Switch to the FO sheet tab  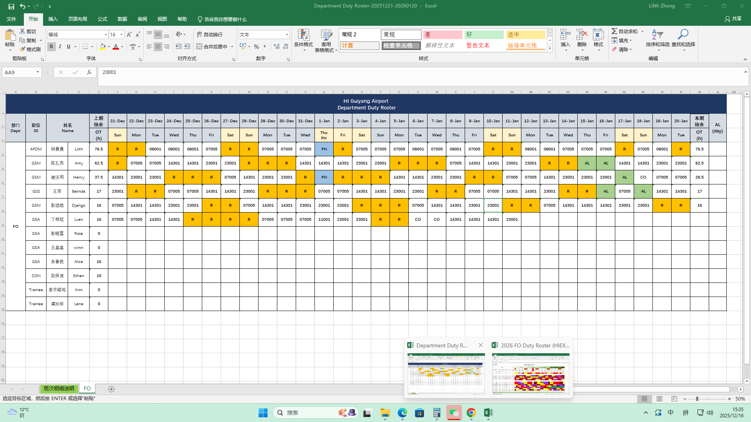87,388
